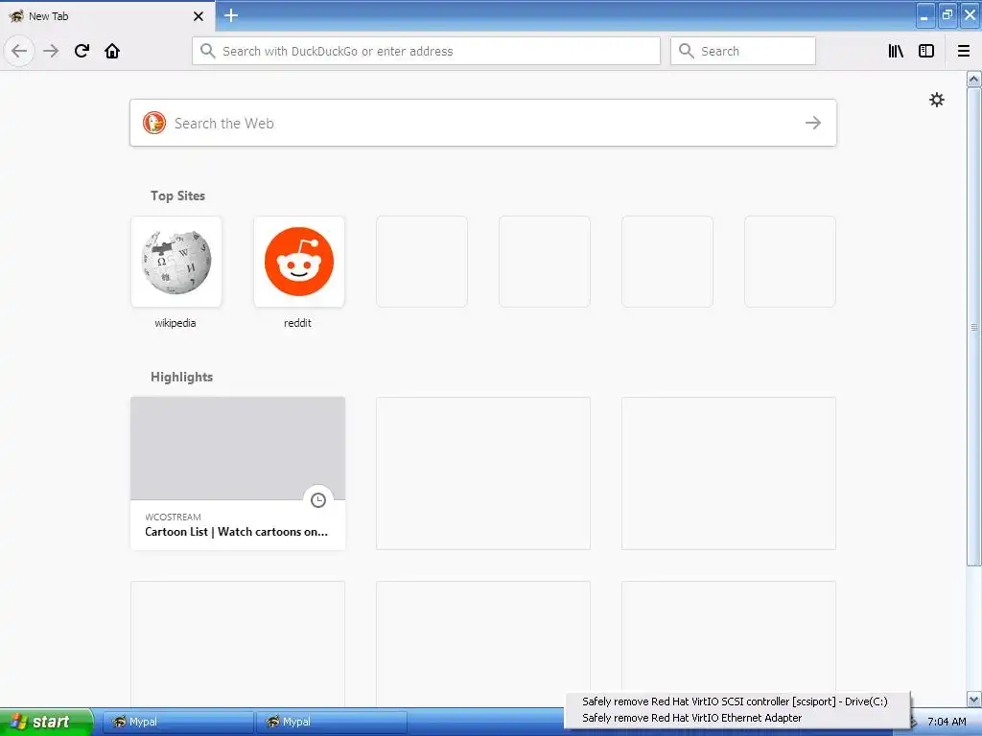The image size is (982, 736).
Task: Click the Highlights section heading
Action: coord(181,377)
